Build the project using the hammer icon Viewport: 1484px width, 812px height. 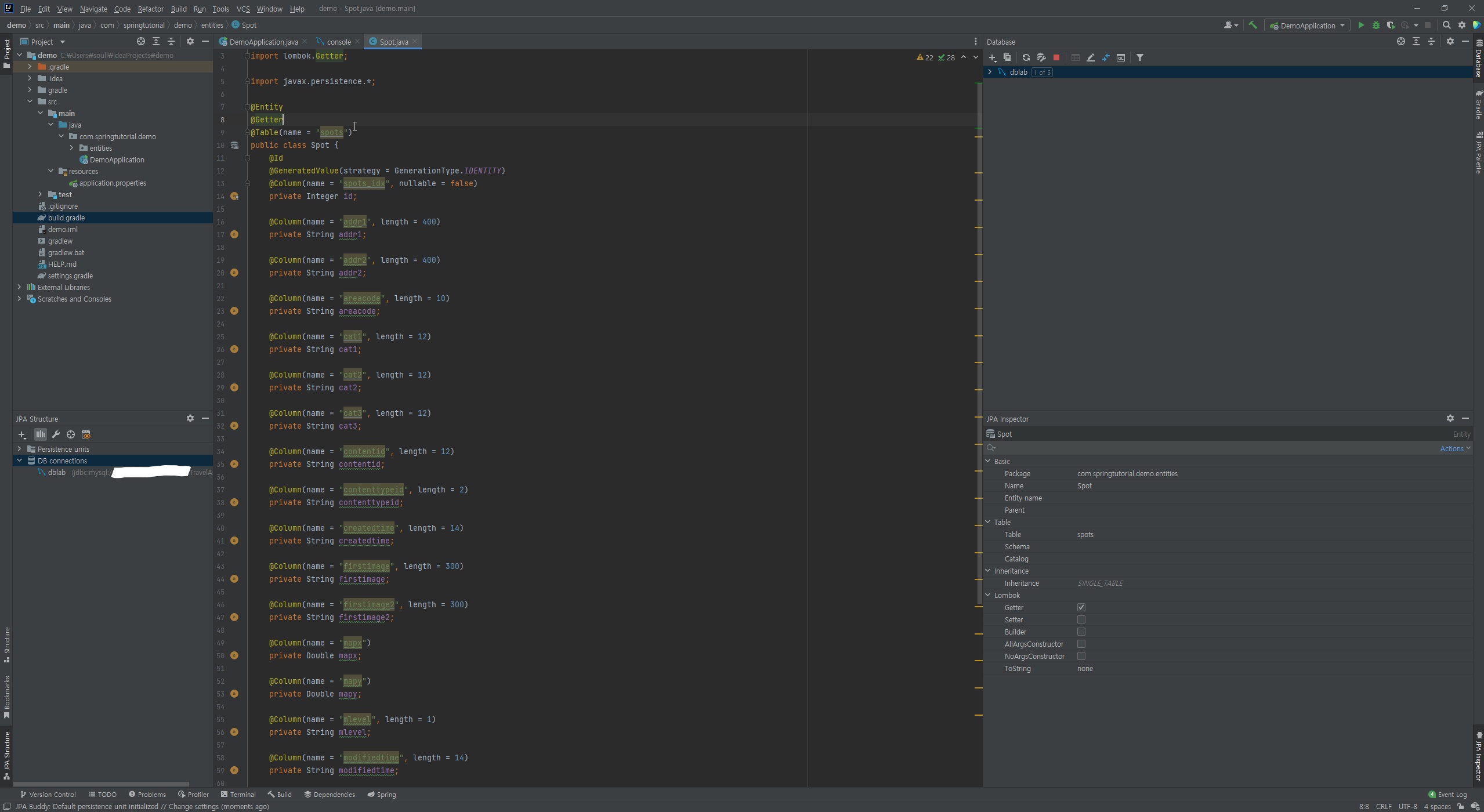click(1253, 26)
